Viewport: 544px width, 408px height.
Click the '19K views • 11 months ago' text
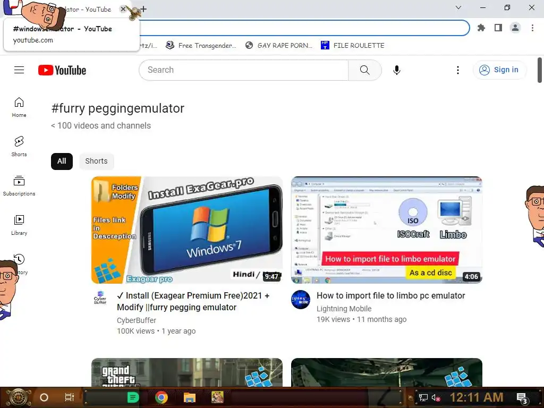click(x=361, y=319)
